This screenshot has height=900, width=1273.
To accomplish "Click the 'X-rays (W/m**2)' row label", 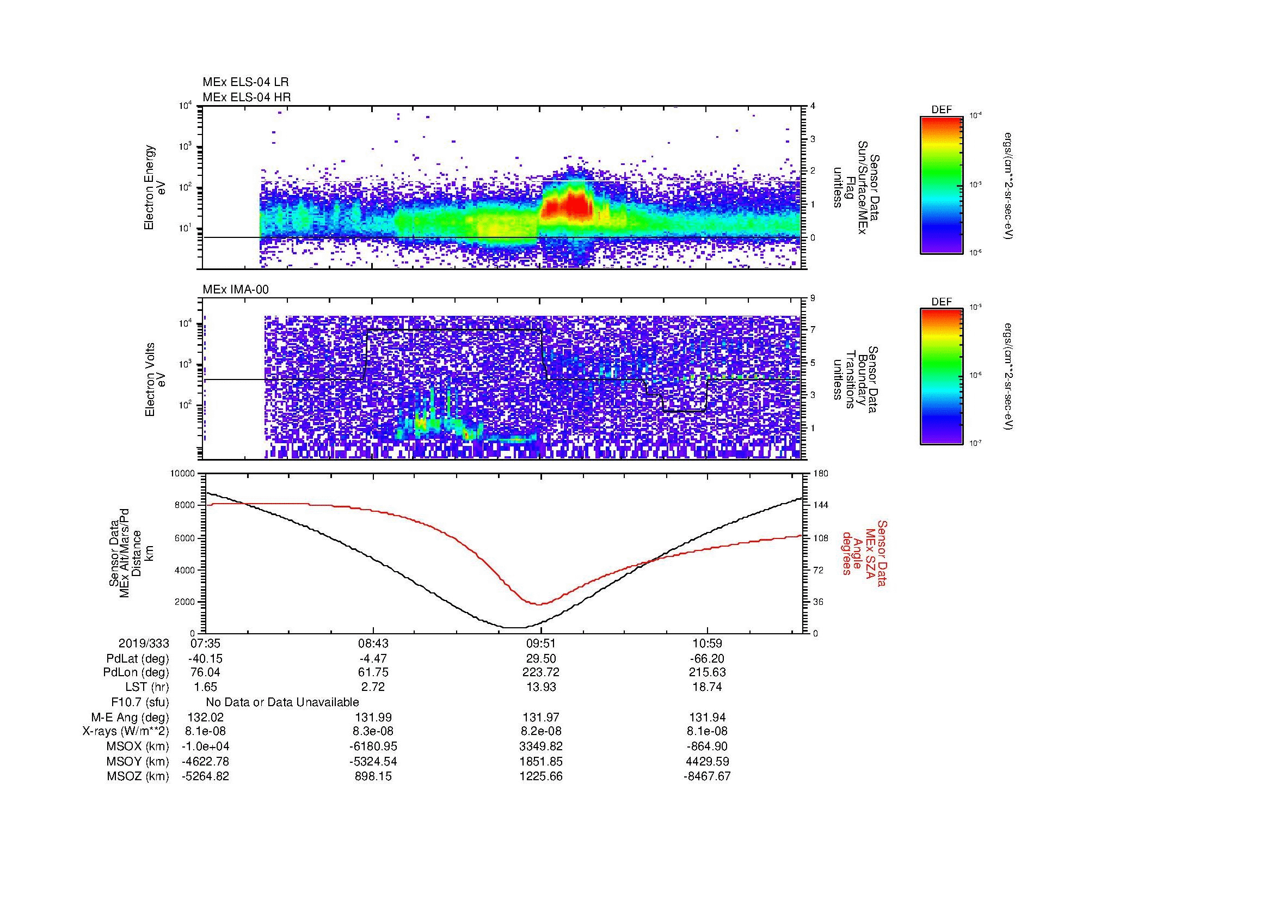I will 125,731.
